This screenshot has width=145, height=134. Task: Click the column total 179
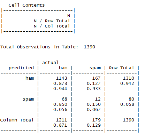(x=96, y=120)
